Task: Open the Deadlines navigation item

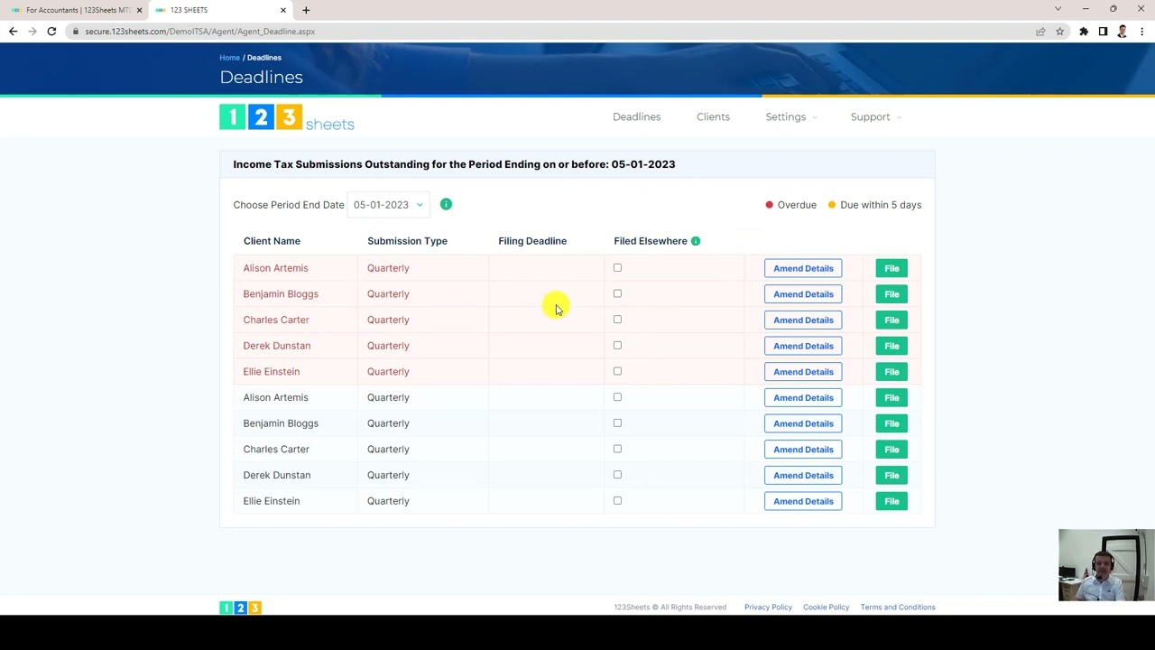Action: point(636,117)
